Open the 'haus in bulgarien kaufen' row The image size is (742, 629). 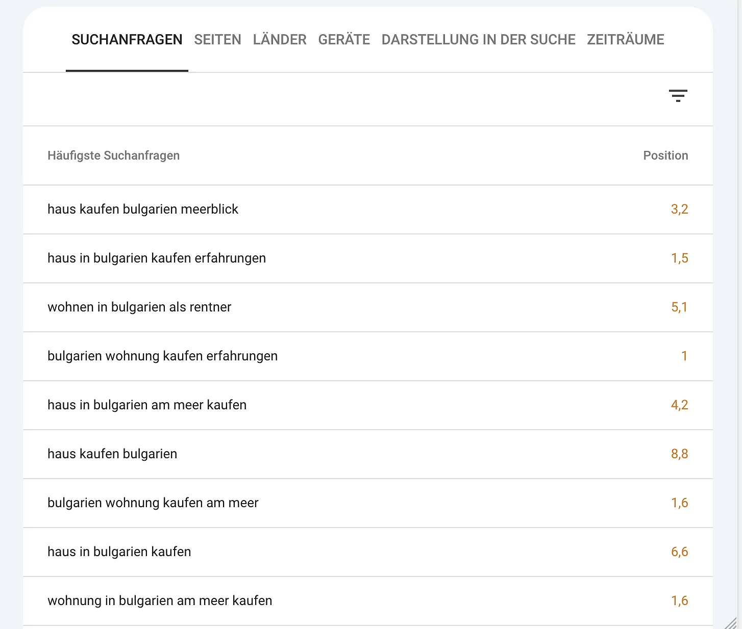point(119,552)
